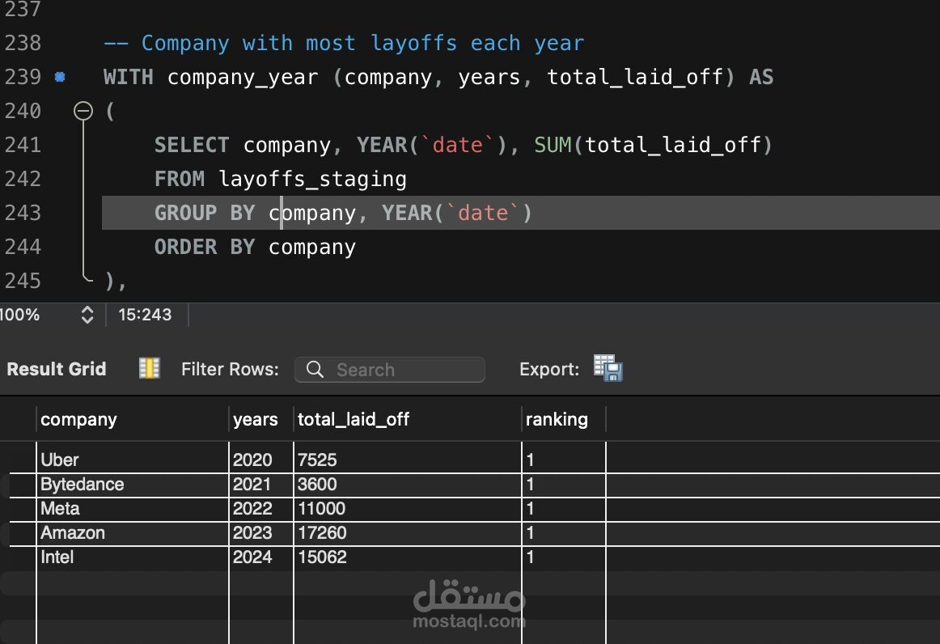Select the 2020 year cell
Screen dimensions: 940x644
tap(260, 460)
